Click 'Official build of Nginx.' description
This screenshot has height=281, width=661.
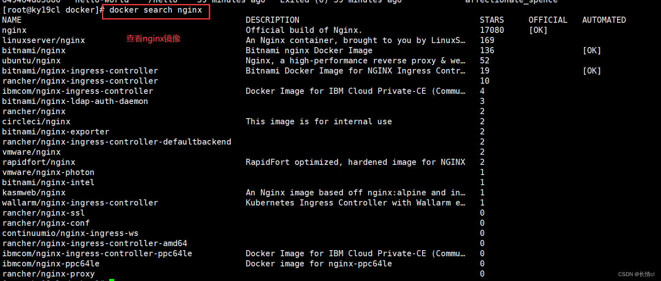[x=304, y=30]
